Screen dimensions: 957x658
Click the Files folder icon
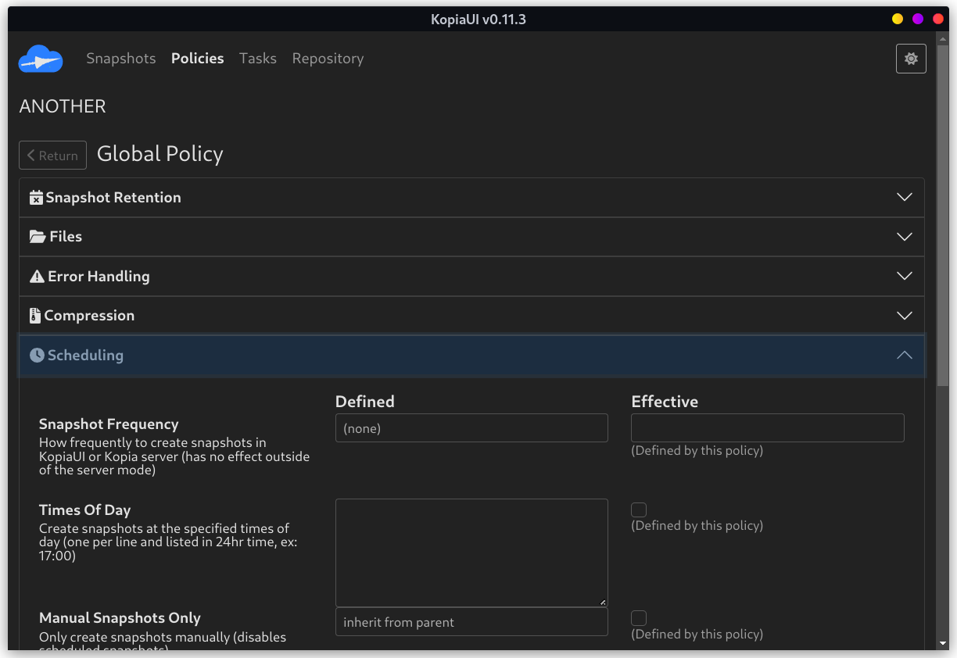point(37,237)
